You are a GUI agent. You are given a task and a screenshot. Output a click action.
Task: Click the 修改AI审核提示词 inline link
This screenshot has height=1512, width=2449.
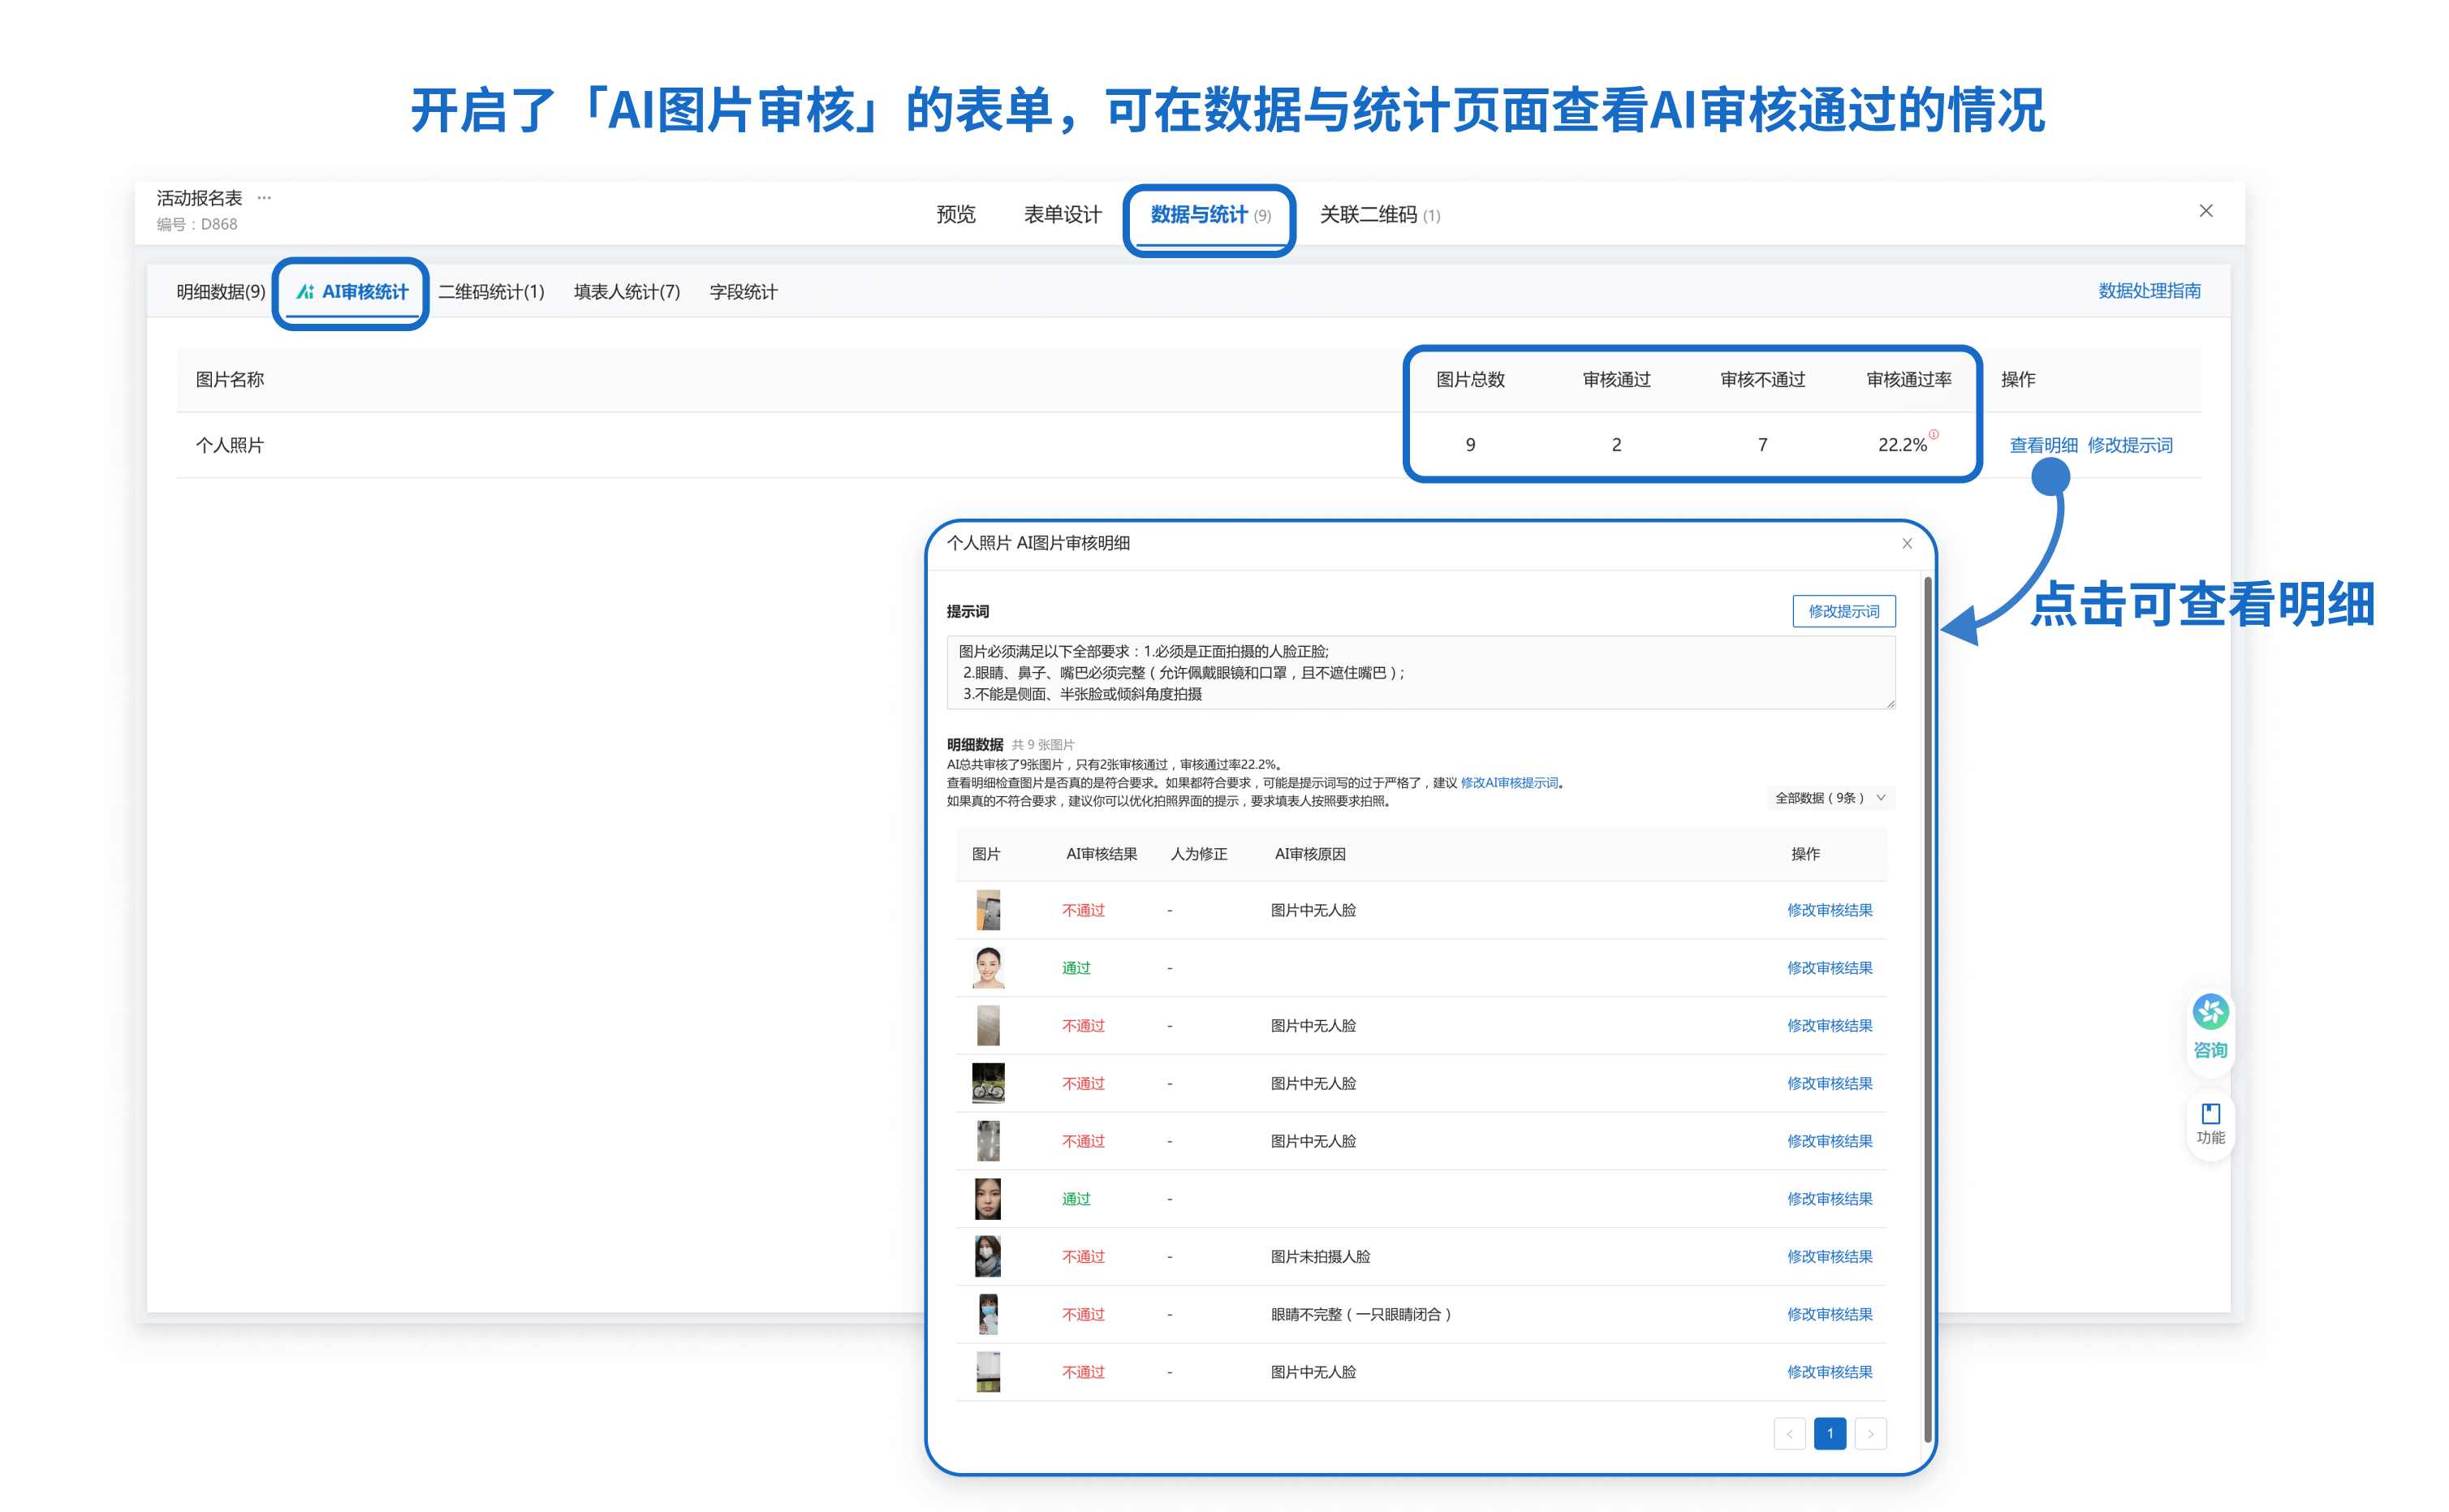tap(1508, 783)
